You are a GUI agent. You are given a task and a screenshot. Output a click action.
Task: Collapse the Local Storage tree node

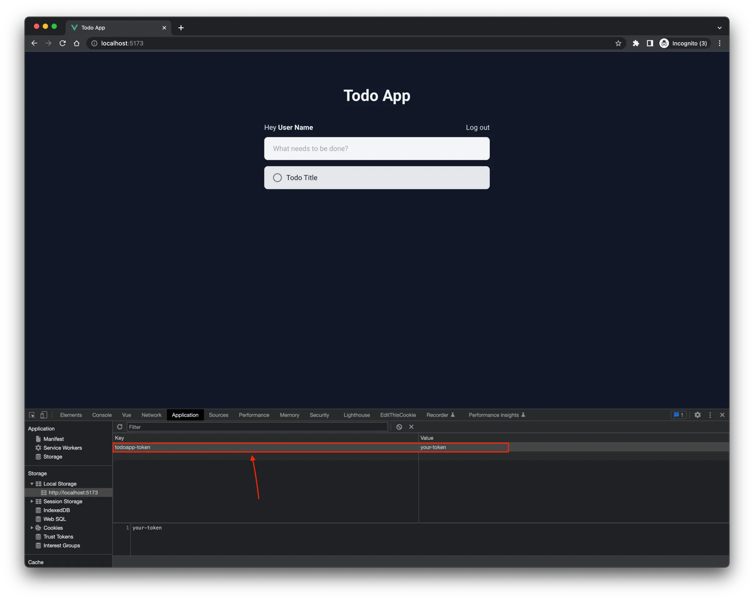32,484
